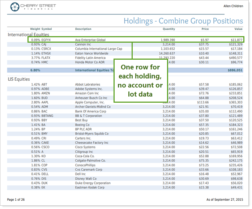Click the Value column header
The height and width of the screenshot is (209, 252).
tap(238, 29)
